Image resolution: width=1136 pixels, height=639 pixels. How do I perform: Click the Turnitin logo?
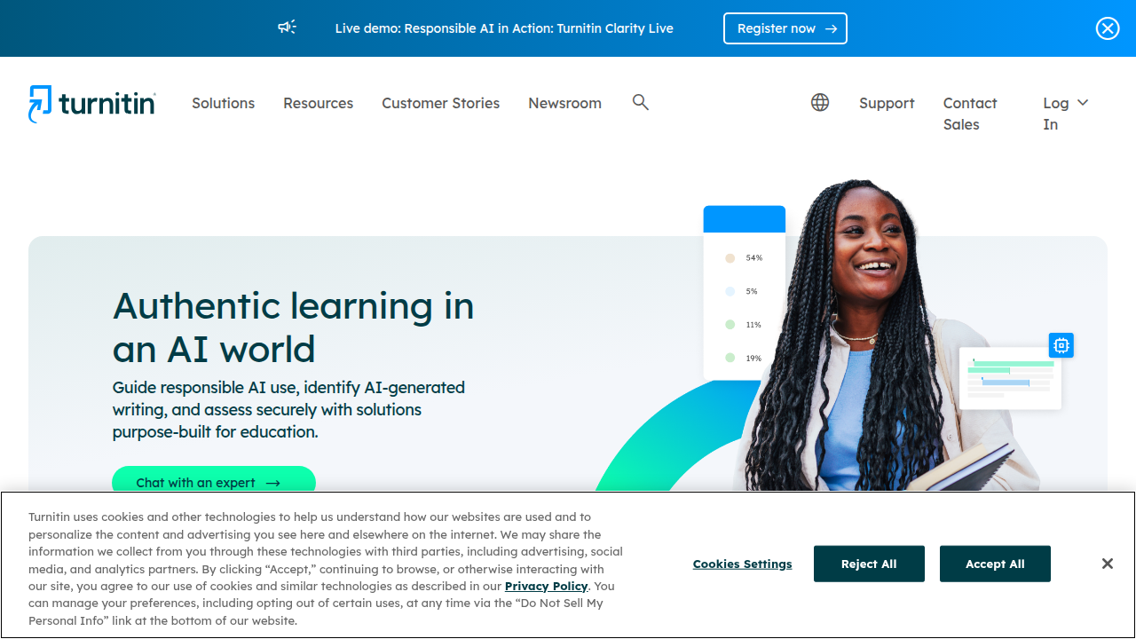(92, 104)
